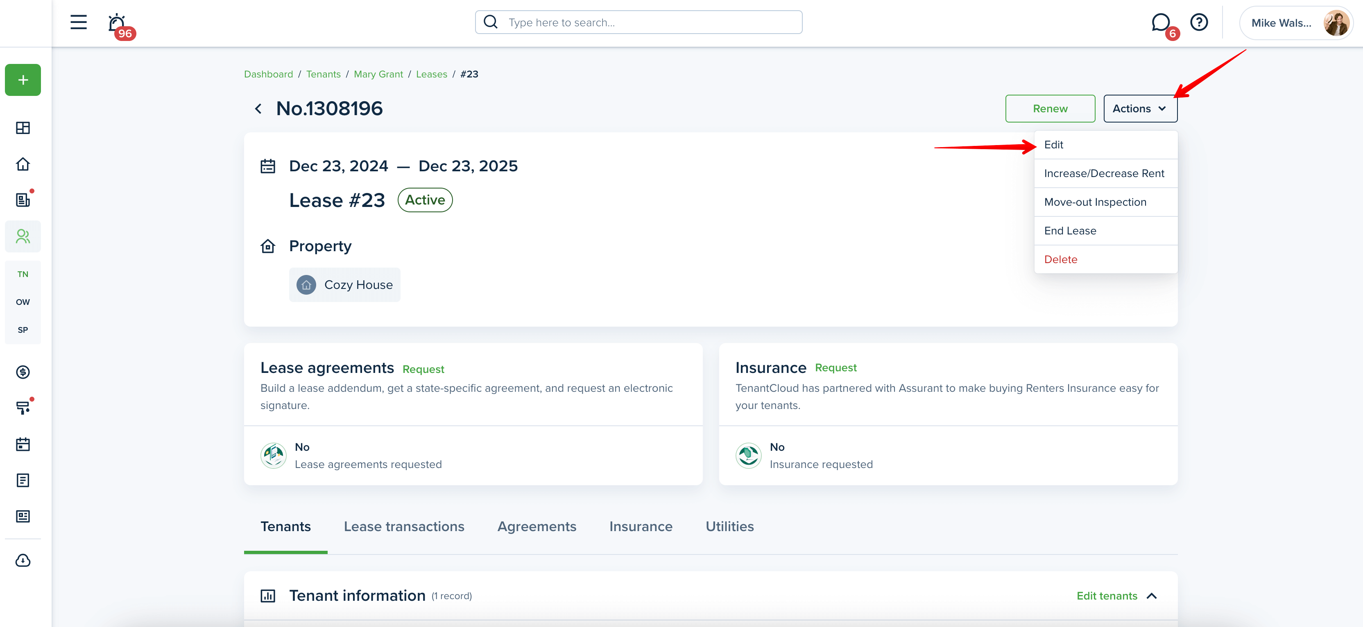Click '(1 record)' text
The width and height of the screenshot is (1363, 627).
[452, 596]
